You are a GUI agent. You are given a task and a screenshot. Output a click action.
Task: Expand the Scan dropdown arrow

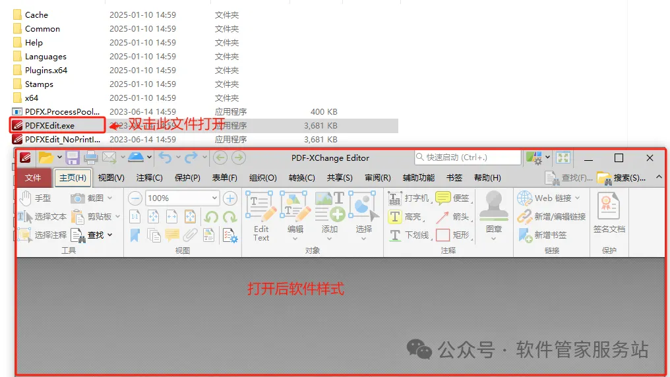(x=149, y=158)
